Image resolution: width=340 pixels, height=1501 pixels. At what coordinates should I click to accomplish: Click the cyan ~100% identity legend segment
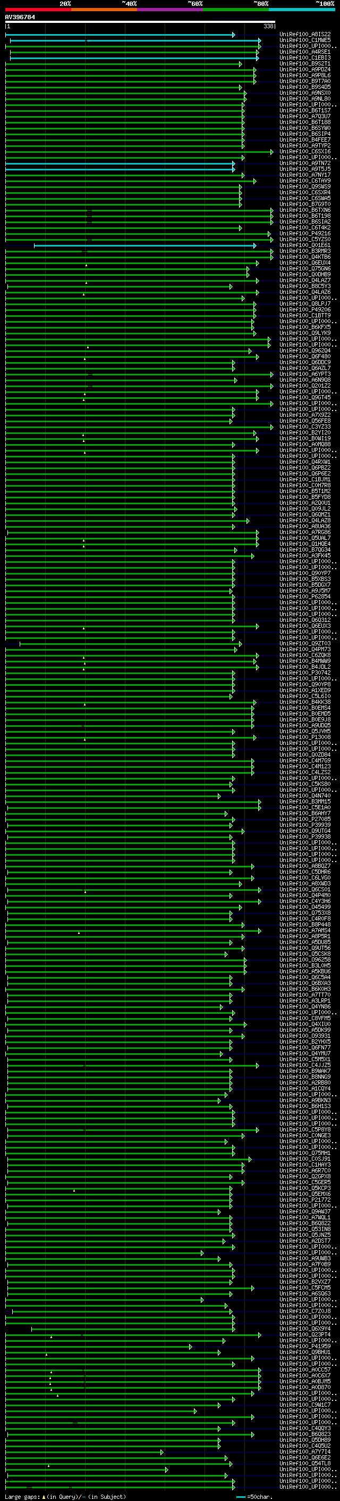302,10
